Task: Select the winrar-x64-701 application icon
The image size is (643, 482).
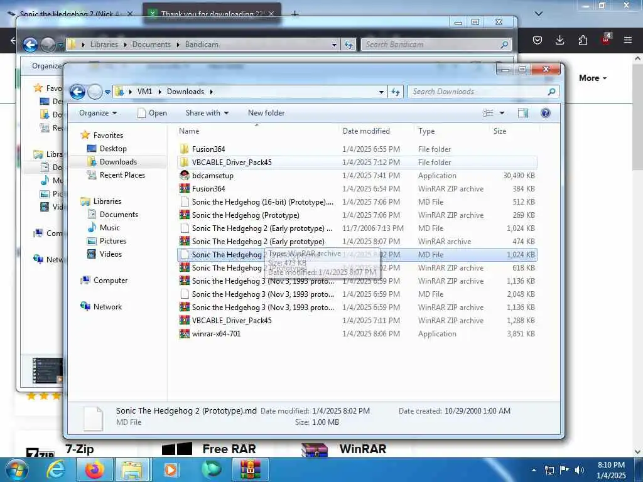Action: tap(185, 333)
